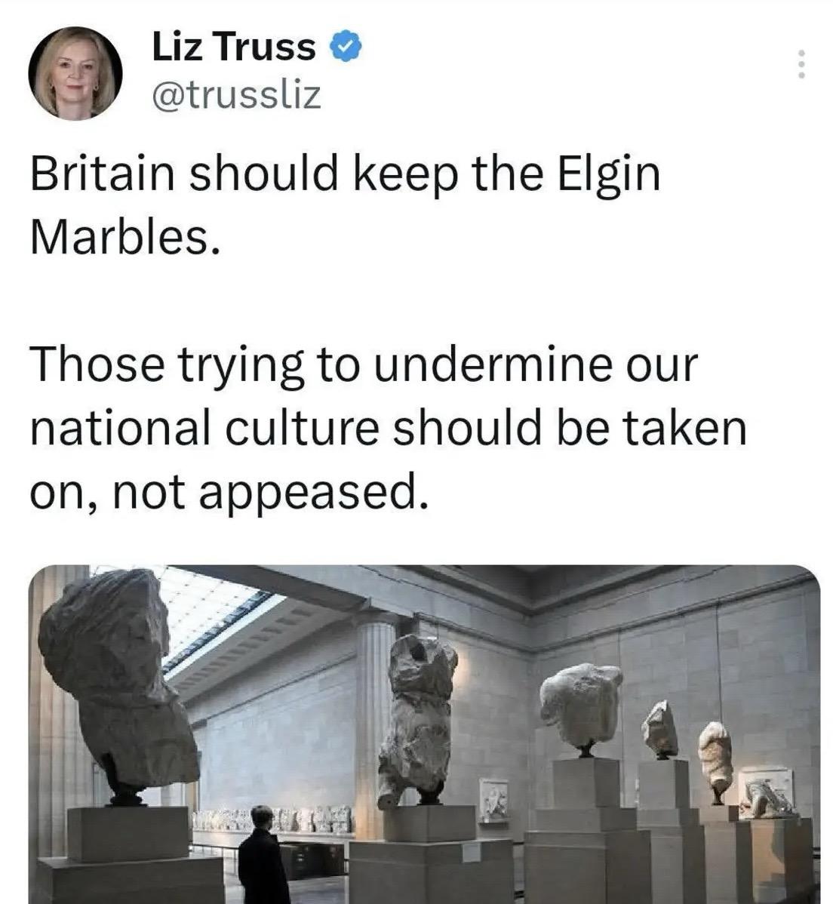
Task: Open the attached museum photo
Action: [424, 734]
